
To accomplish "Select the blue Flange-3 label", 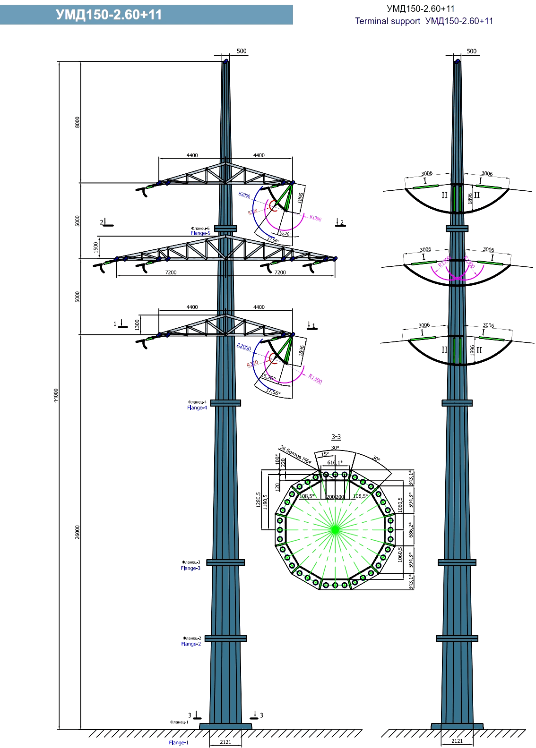I will 190,569.
